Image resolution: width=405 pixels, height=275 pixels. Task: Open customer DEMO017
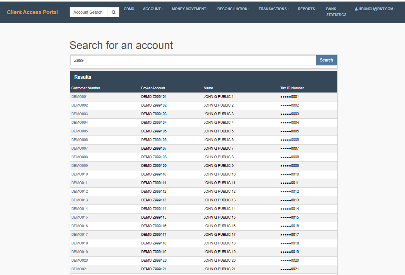(x=79, y=234)
